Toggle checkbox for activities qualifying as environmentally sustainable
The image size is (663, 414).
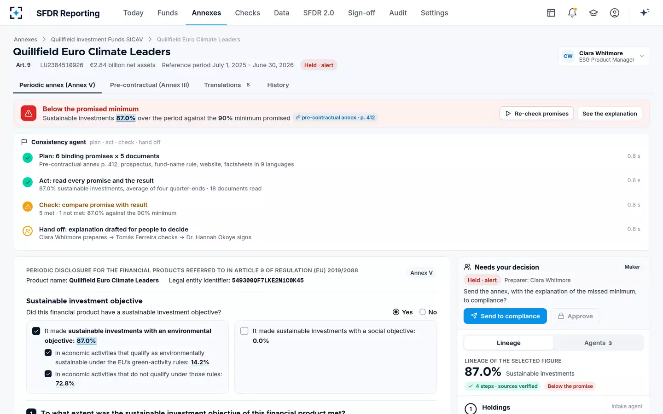(48, 352)
